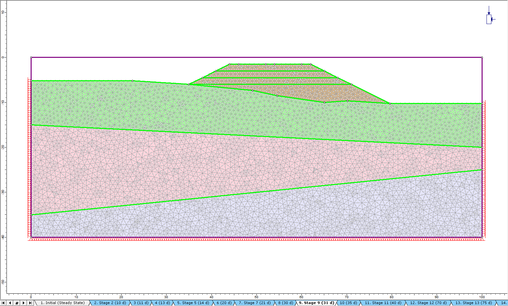Click the field stress block icon
The width and height of the screenshot is (508, 306).
tap(489, 19)
